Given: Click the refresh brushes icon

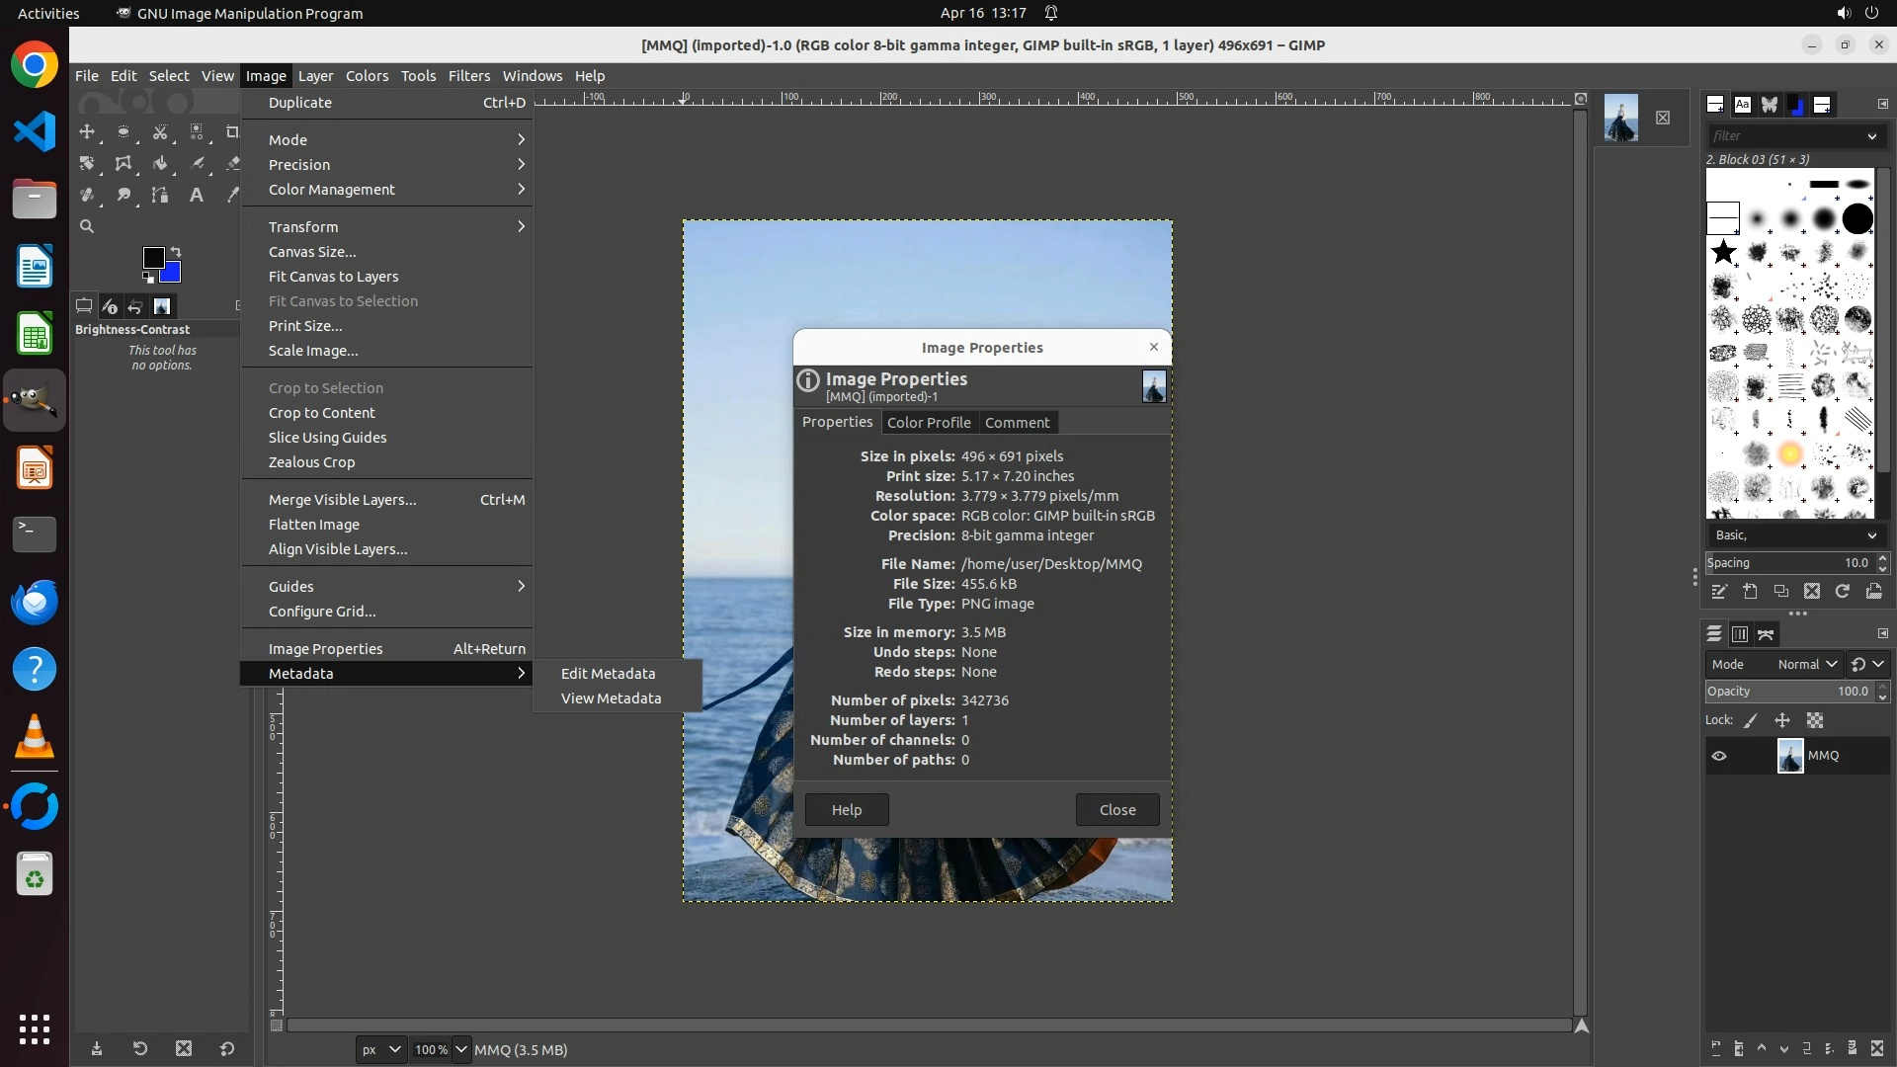Looking at the screenshot, I should click(1843, 591).
